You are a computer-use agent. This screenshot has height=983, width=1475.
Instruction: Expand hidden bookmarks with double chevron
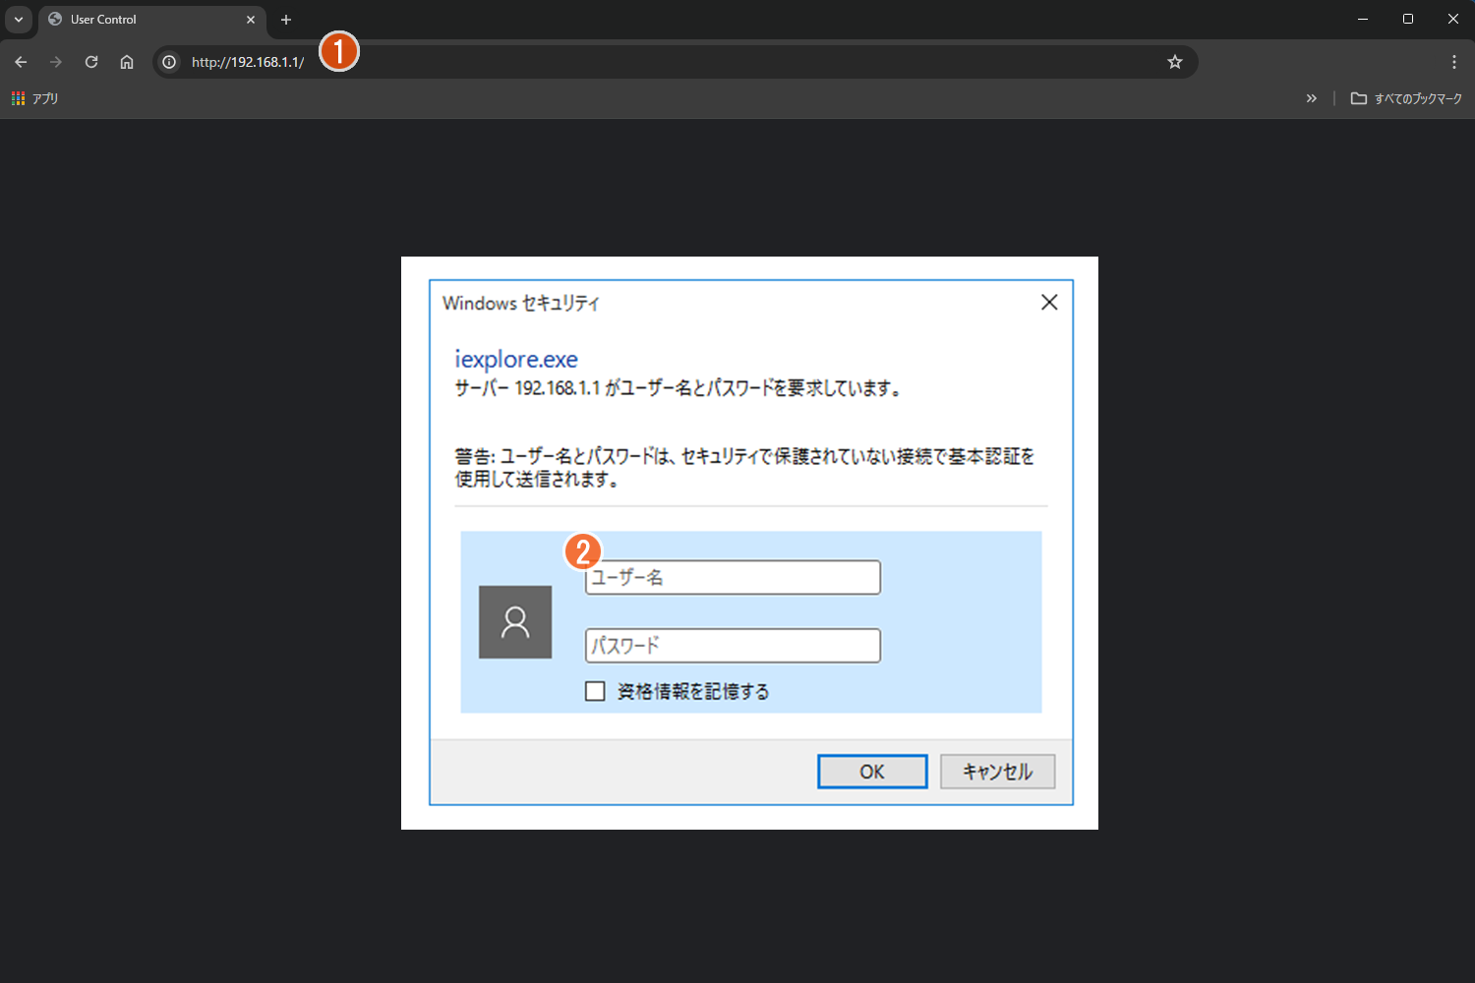[x=1311, y=98]
